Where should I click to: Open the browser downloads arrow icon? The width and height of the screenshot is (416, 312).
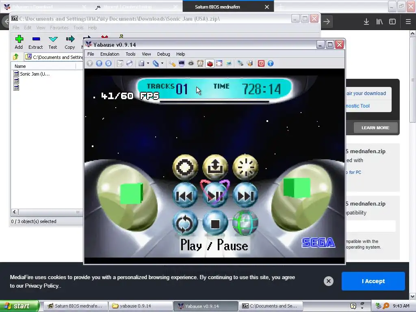(x=366, y=22)
